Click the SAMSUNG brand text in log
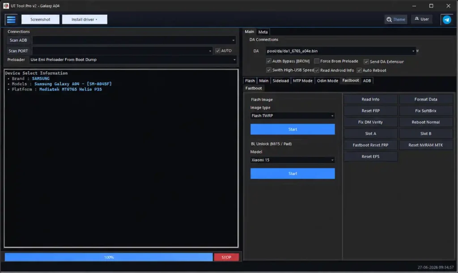458x273 pixels. click(x=41, y=79)
